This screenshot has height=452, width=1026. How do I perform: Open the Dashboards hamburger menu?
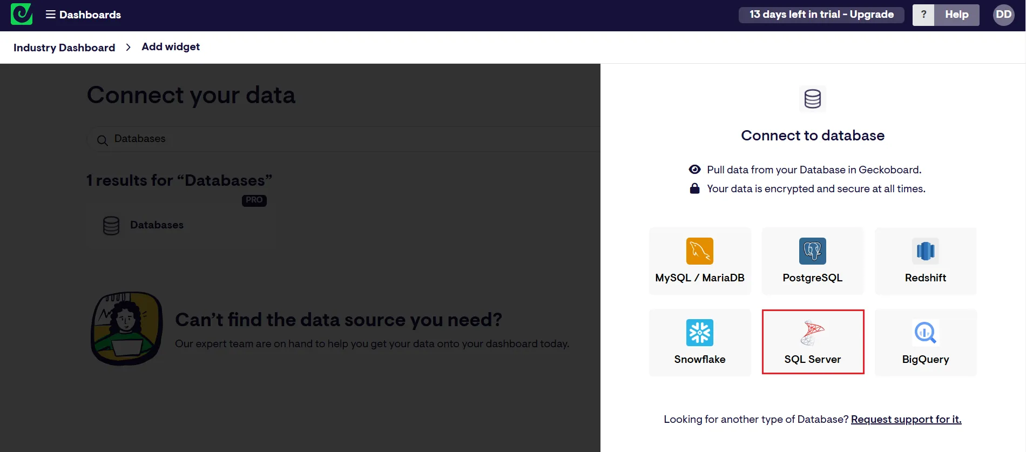click(50, 15)
